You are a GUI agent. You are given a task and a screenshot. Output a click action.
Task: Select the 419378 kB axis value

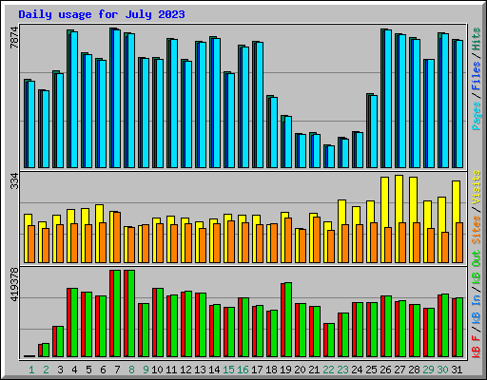click(x=14, y=284)
